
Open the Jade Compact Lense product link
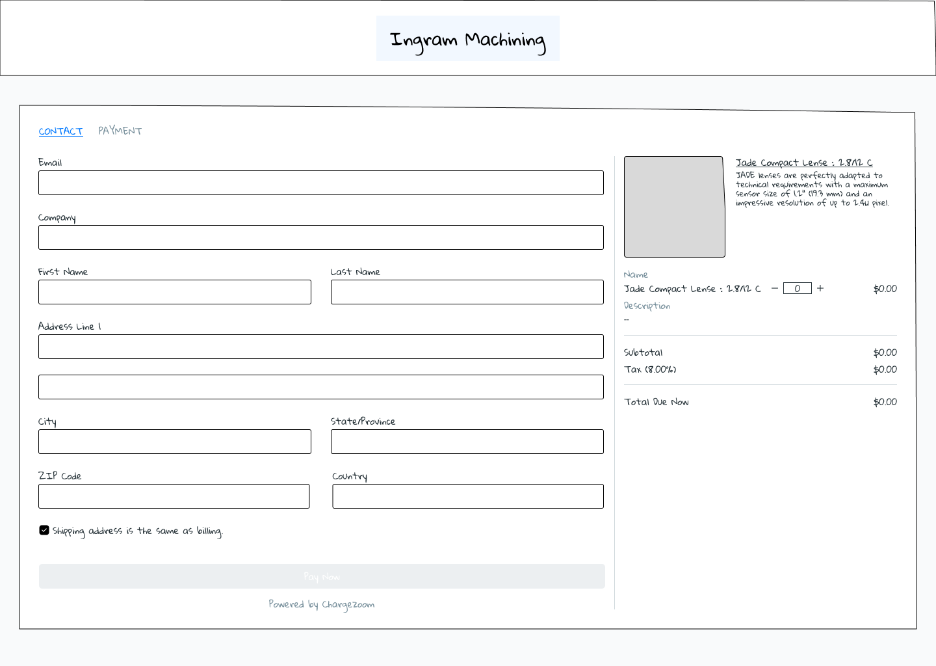point(804,163)
